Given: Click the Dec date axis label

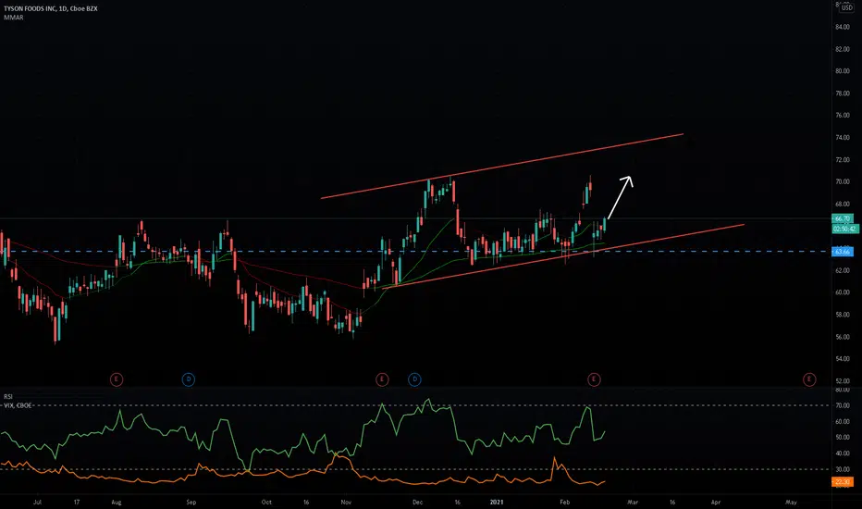Looking at the screenshot, I should [x=418, y=502].
